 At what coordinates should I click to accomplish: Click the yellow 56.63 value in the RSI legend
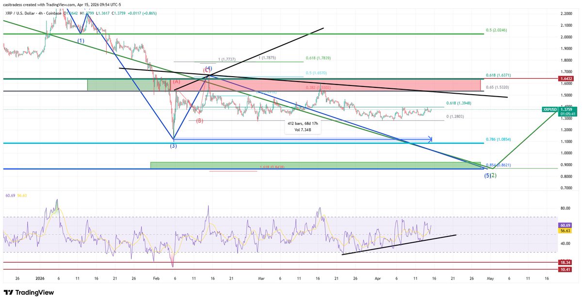pos(21,195)
